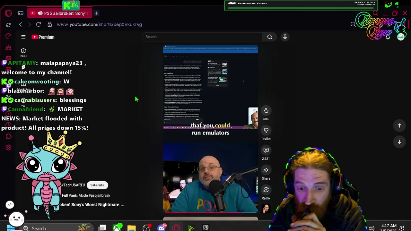This screenshot has width=411, height=231.
Task: Open Extensions from Opera sidebar
Action: (x=9, y=137)
